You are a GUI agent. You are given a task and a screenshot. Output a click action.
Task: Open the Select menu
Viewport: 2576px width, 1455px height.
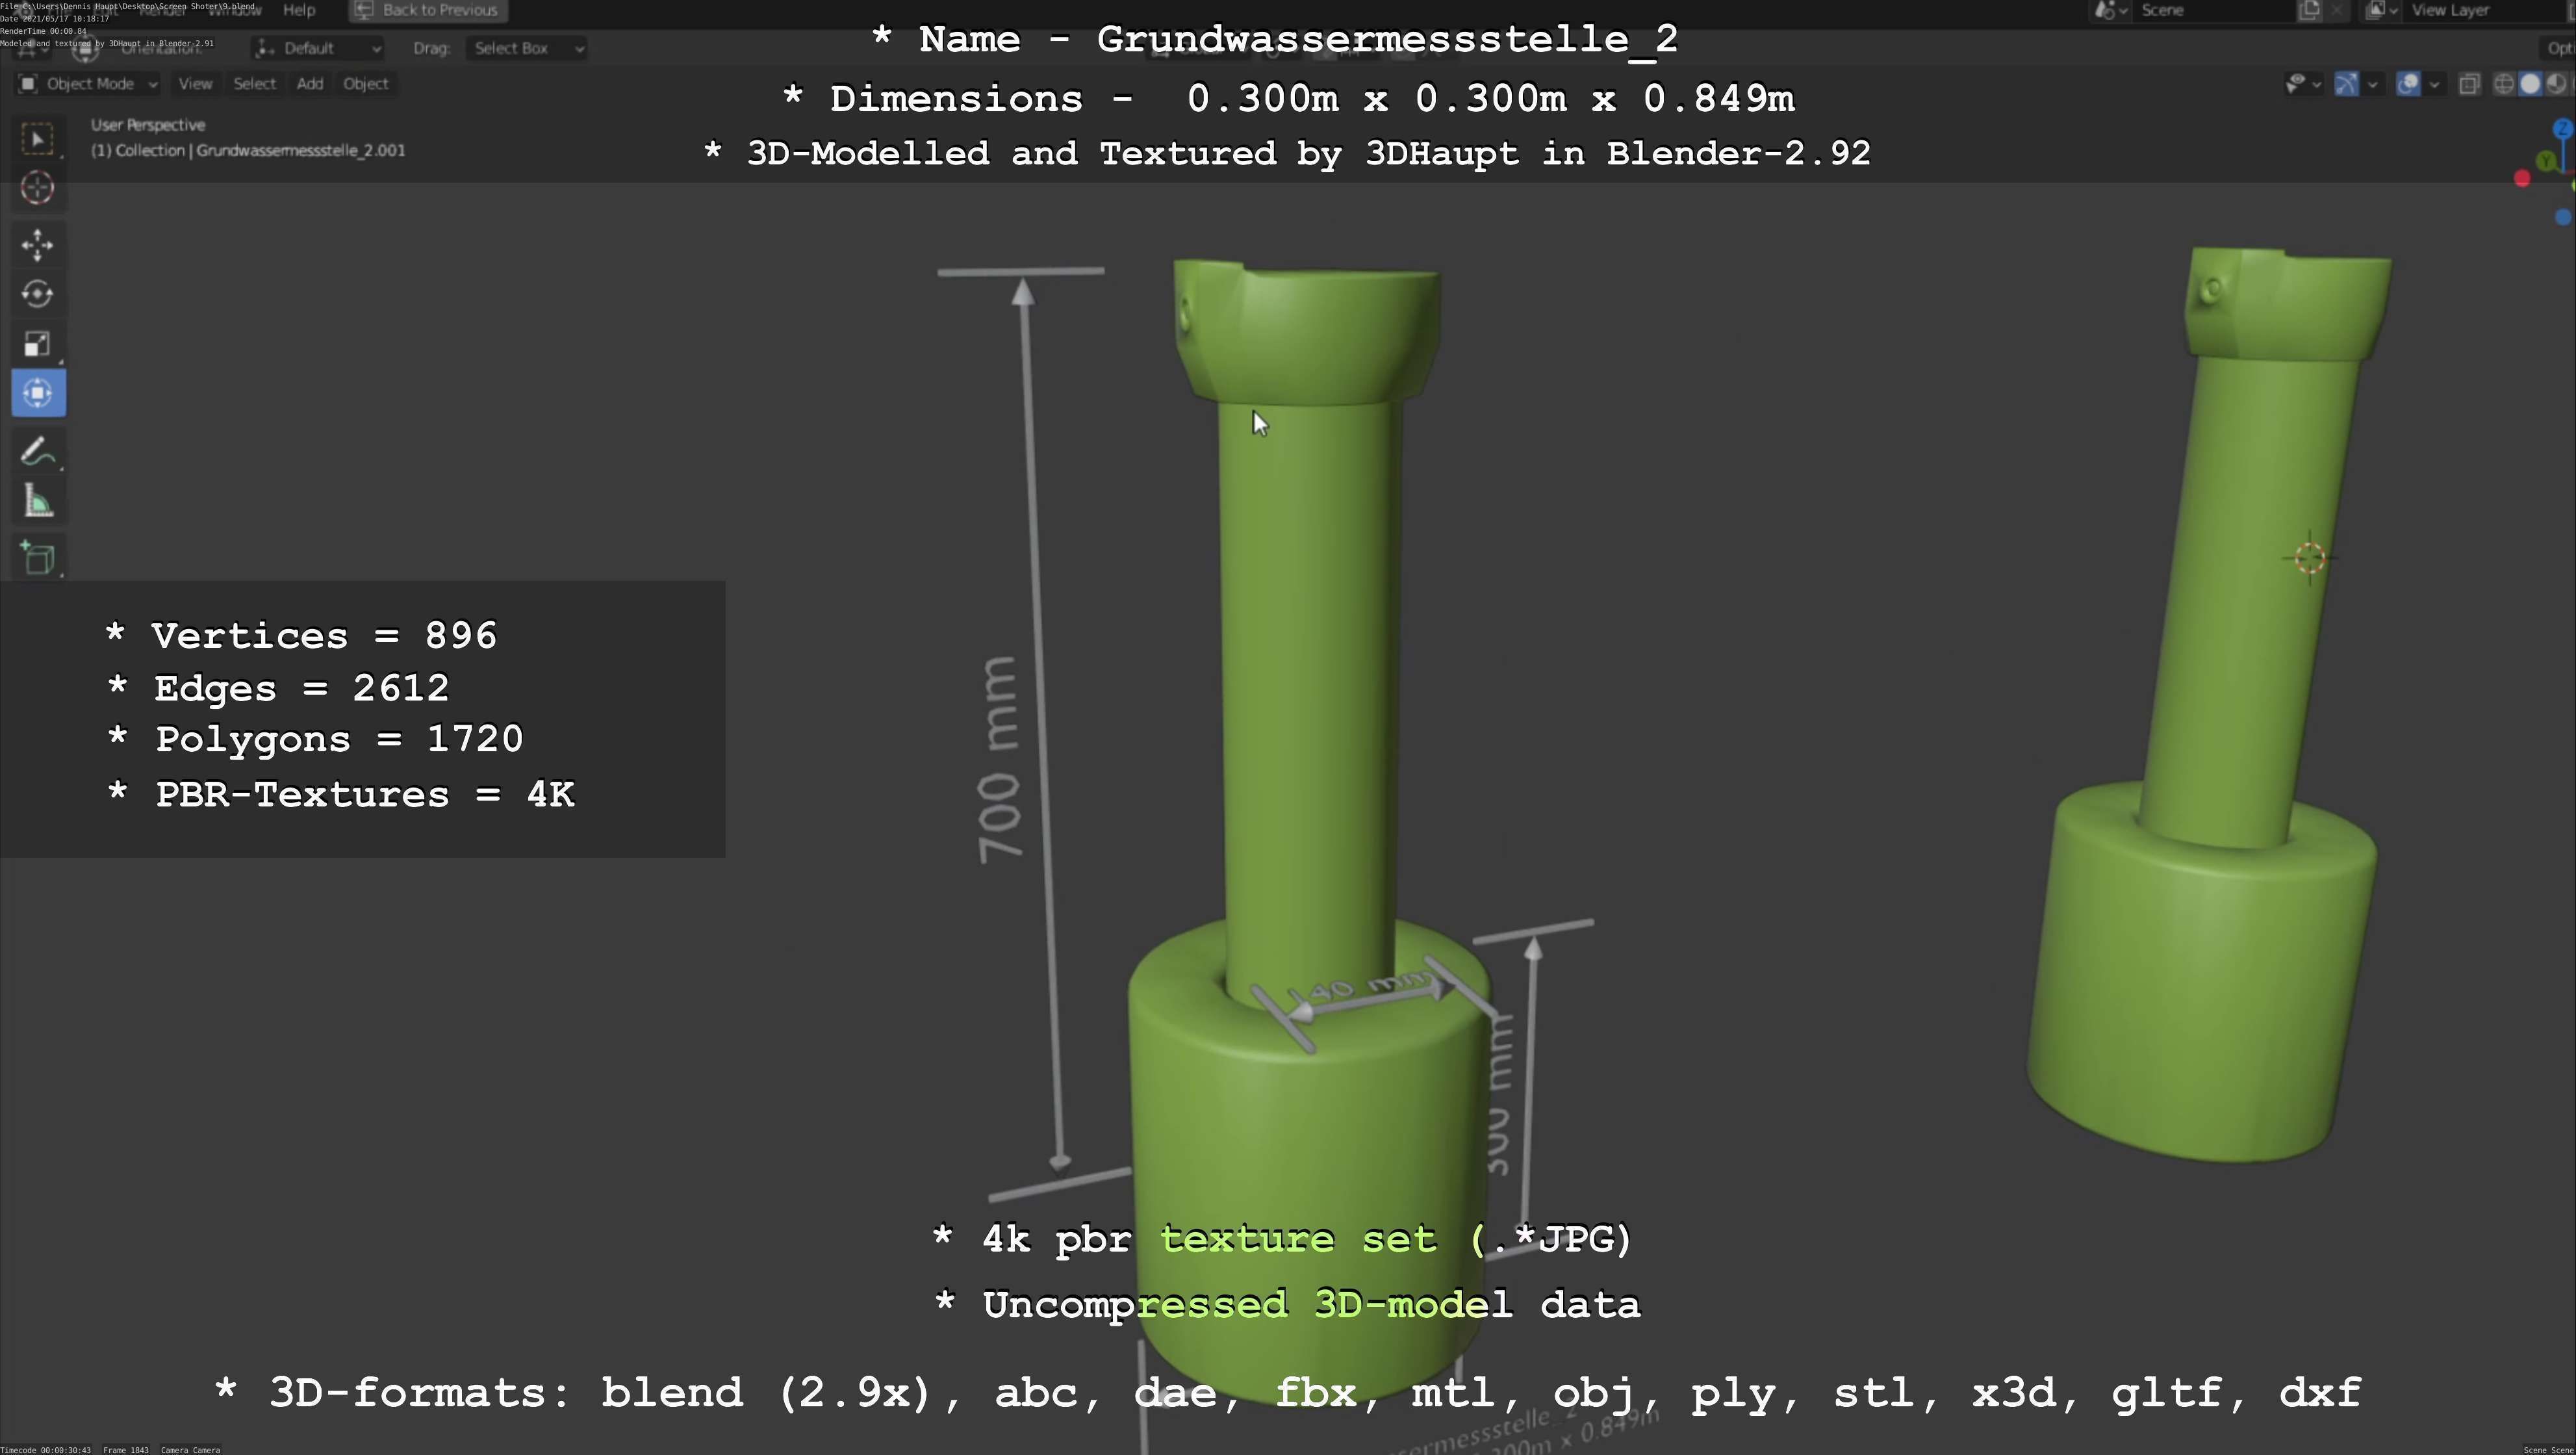(x=254, y=84)
